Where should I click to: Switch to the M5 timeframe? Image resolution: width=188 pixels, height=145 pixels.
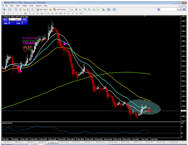pos(52,14)
